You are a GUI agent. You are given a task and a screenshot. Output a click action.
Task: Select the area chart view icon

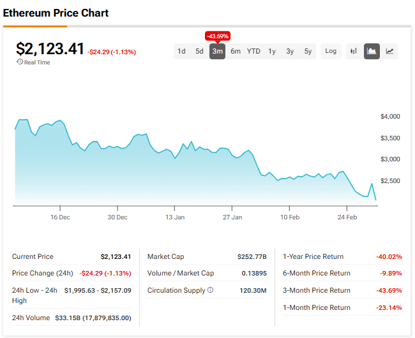372,51
